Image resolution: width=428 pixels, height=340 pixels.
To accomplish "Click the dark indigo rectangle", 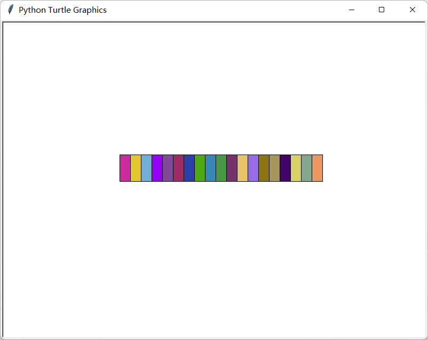I will pos(285,168).
